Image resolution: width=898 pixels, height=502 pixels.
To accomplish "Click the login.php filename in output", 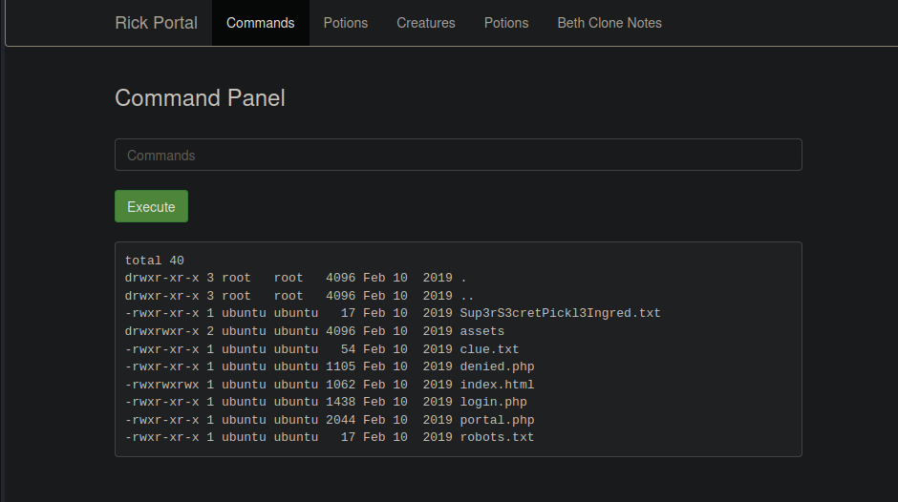I will (x=493, y=402).
